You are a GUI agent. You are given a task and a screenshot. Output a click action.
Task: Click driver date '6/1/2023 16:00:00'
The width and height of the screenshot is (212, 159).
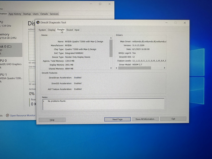(141, 49)
